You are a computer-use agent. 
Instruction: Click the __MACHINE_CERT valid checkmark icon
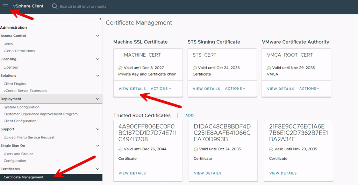pyautogui.click(x=120, y=68)
